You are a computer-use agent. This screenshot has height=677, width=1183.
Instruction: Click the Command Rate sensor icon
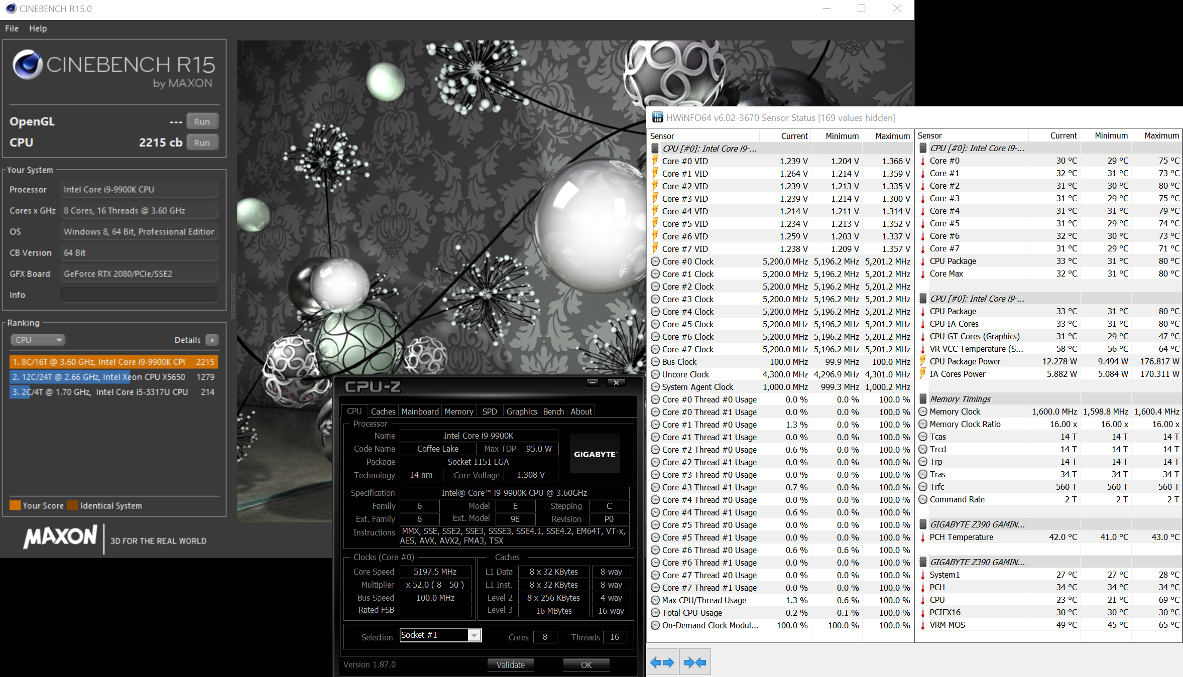point(923,499)
